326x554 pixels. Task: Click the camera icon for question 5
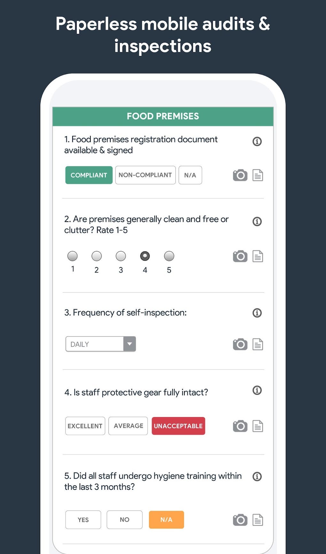coord(239,520)
